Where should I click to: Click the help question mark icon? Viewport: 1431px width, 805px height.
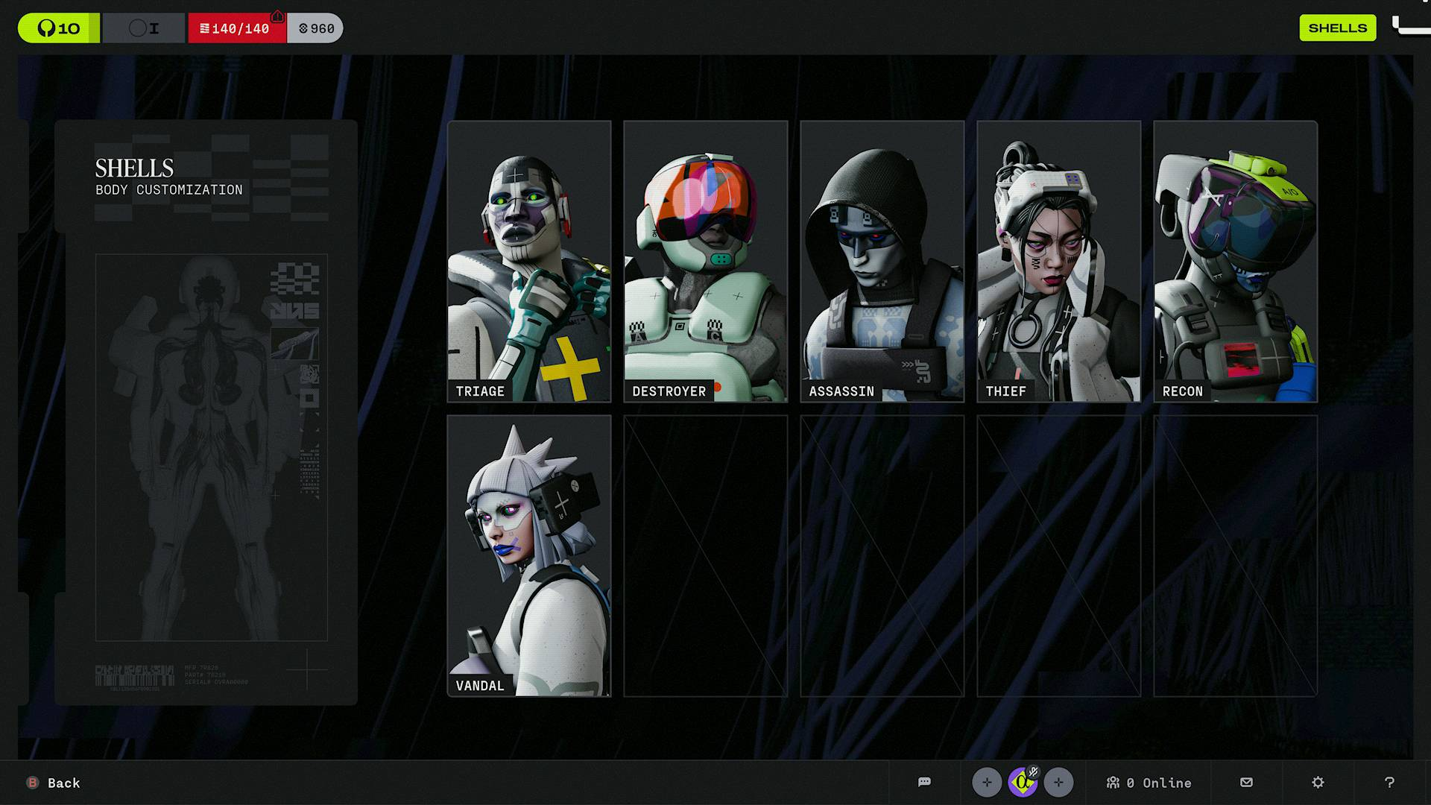(1389, 782)
